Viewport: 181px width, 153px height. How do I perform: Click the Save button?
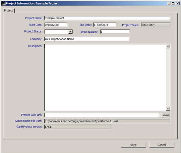coord(133,145)
